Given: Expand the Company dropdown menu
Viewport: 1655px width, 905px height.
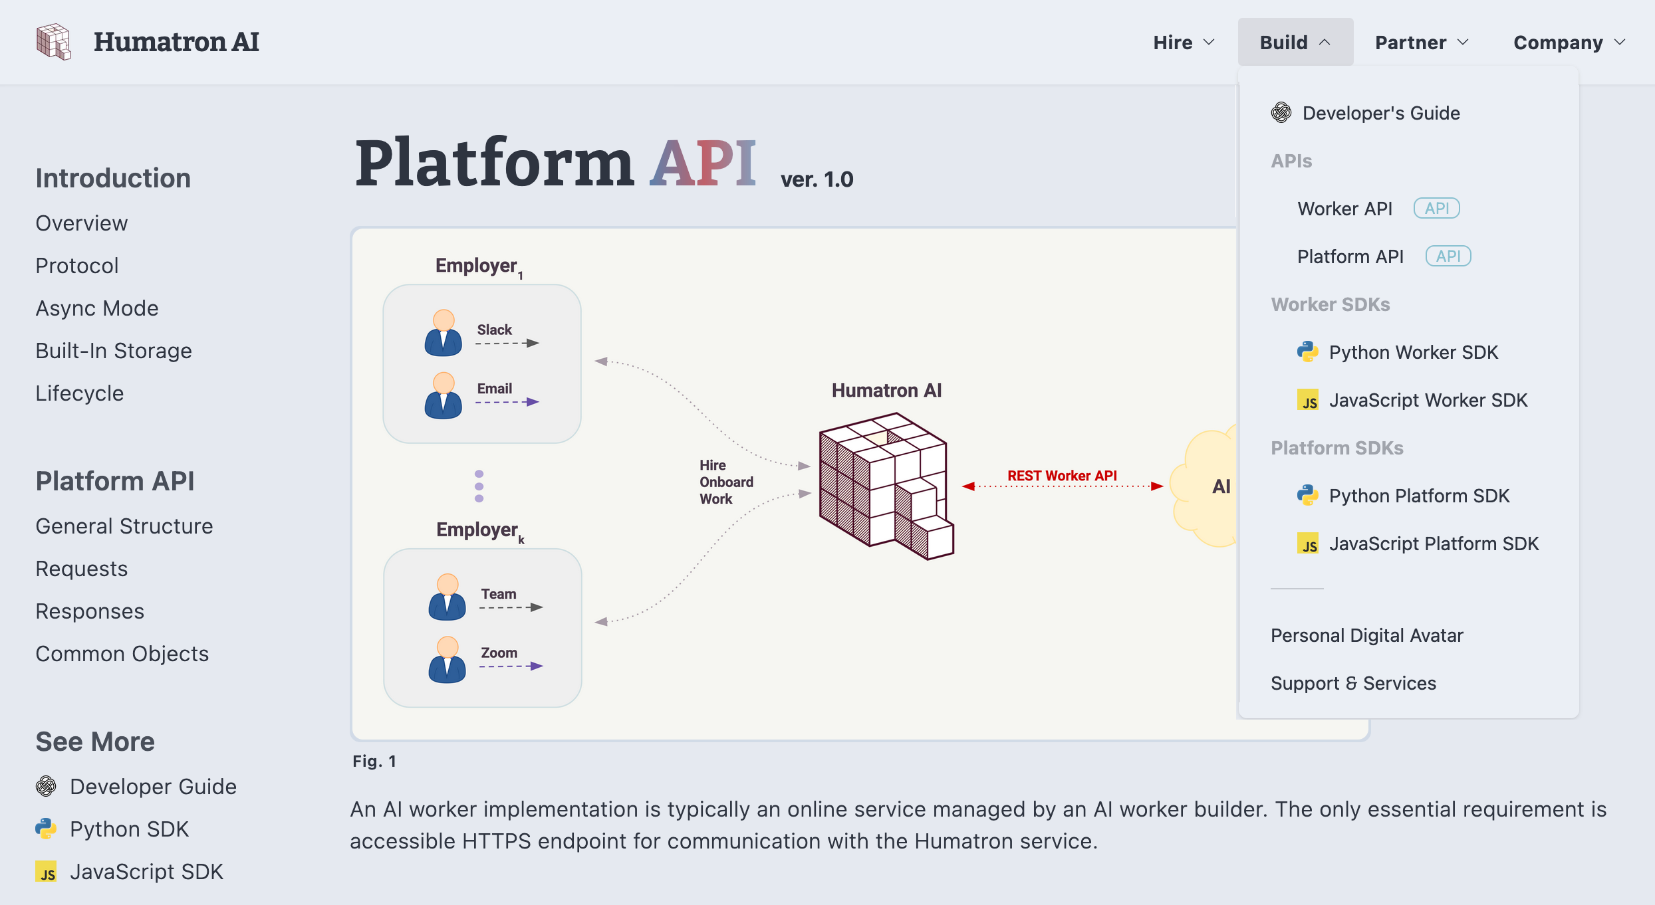Looking at the screenshot, I should (x=1568, y=41).
